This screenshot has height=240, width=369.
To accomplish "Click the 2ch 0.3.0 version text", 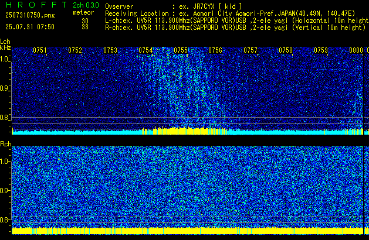I will tap(86, 5).
